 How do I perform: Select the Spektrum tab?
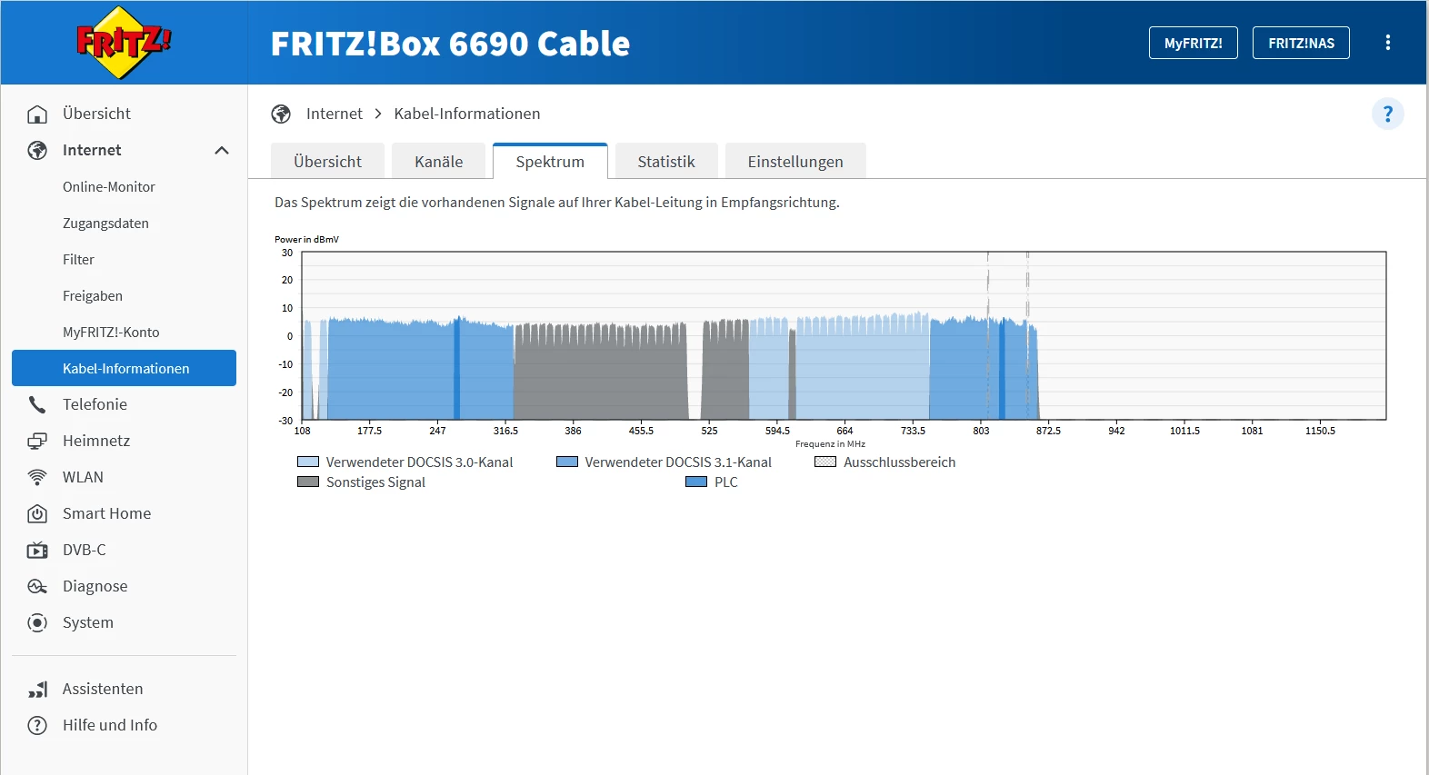[550, 161]
